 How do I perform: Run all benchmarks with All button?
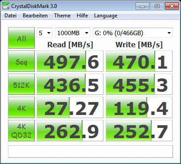tap(21, 38)
